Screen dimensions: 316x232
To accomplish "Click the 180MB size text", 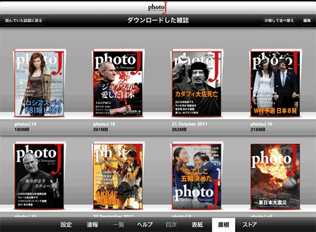I will click(22, 130).
